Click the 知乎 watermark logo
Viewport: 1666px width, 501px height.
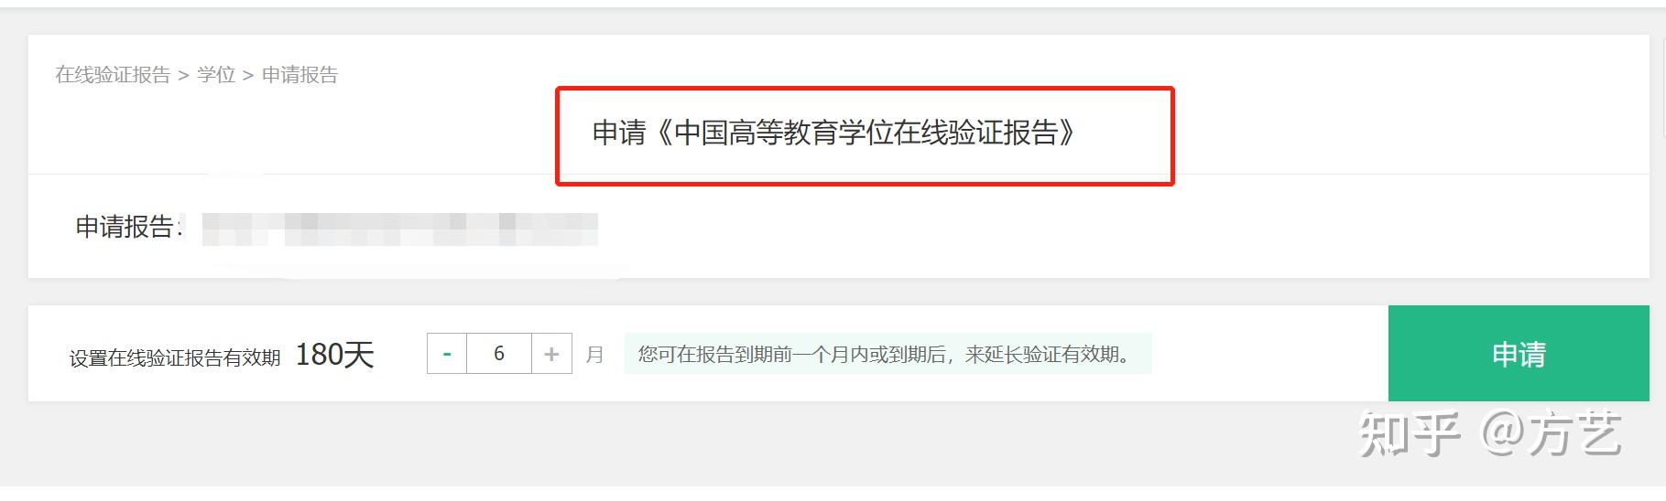click(1410, 434)
